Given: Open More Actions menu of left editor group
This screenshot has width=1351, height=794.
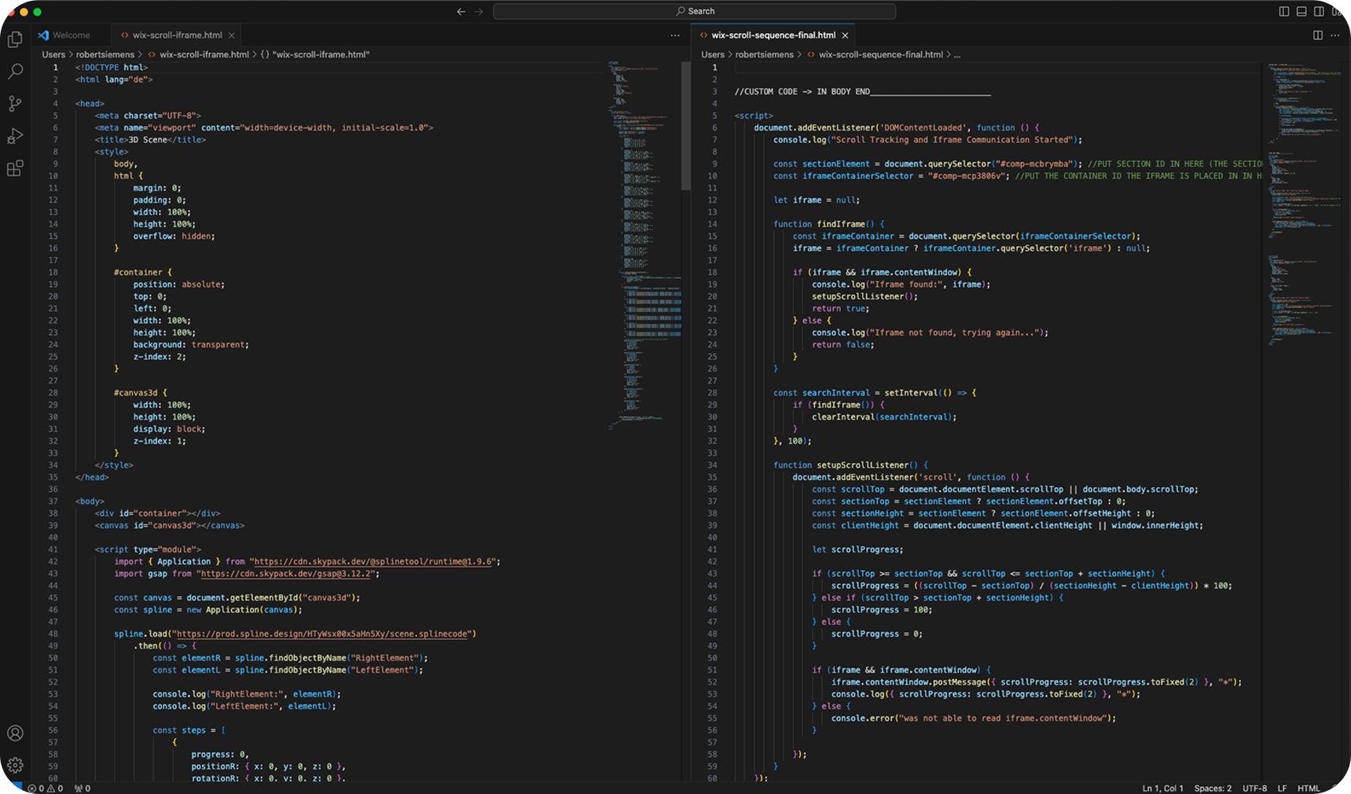Looking at the screenshot, I should [675, 35].
